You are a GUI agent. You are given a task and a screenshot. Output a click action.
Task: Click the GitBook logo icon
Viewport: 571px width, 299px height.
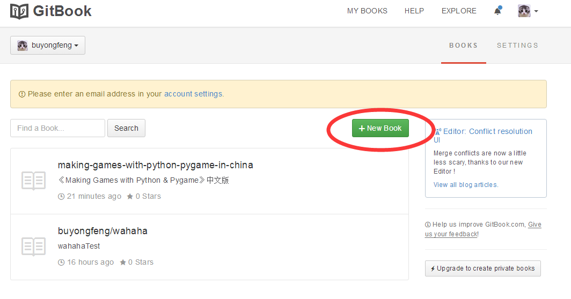pos(19,11)
